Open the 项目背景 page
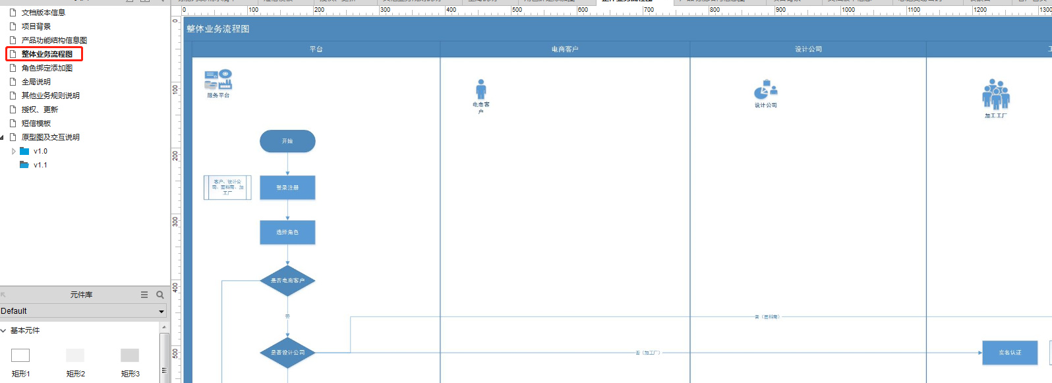The height and width of the screenshot is (383, 1052). click(36, 26)
